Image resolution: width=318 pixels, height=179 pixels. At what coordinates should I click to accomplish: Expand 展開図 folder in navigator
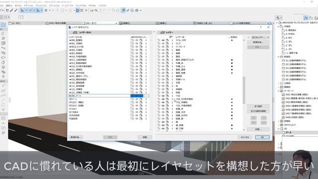tap(279, 87)
